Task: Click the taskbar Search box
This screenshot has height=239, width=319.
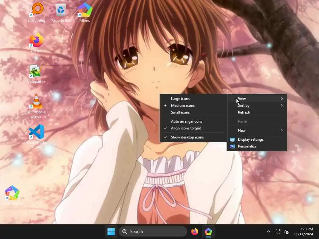Action: tap(153, 232)
